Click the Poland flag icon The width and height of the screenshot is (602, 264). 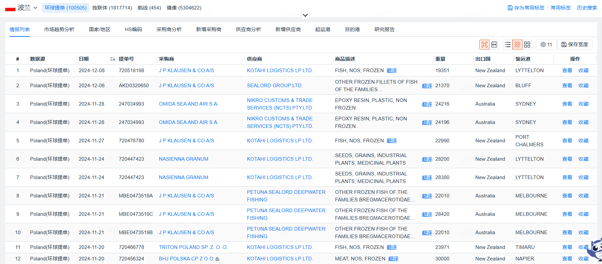pyautogui.click(x=10, y=8)
